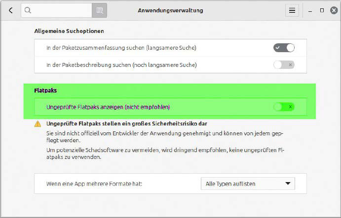The height and width of the screenshot is (218, 341).
Task: Click 'Wenn eine App mehrere Formate hat:' label
Action: 94,184
